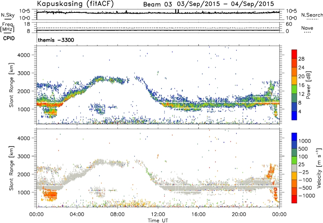Click the tall noise spike near 14:00 in N.Sky panel
The height and width of the screenshot is (223, 323).
point(177,11)
